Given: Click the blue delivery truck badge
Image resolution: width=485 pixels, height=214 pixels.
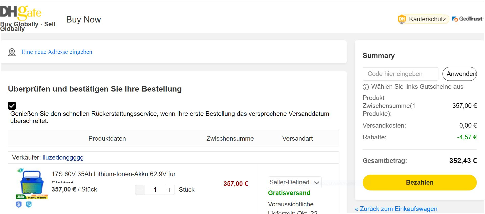Looking at the screenshot, I should point(29,204).
